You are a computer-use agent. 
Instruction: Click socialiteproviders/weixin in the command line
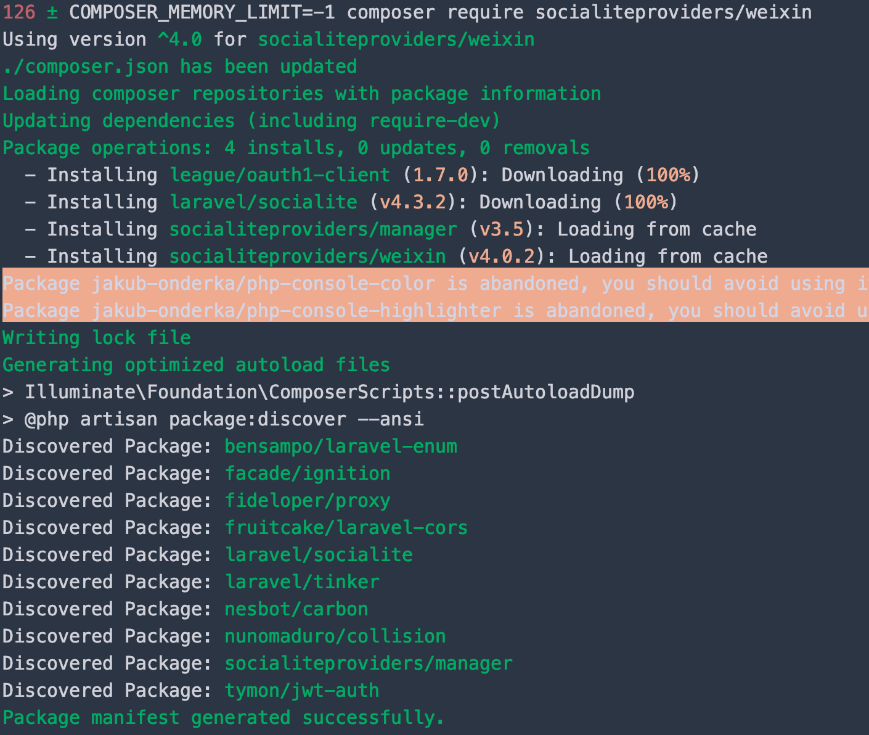674,12
